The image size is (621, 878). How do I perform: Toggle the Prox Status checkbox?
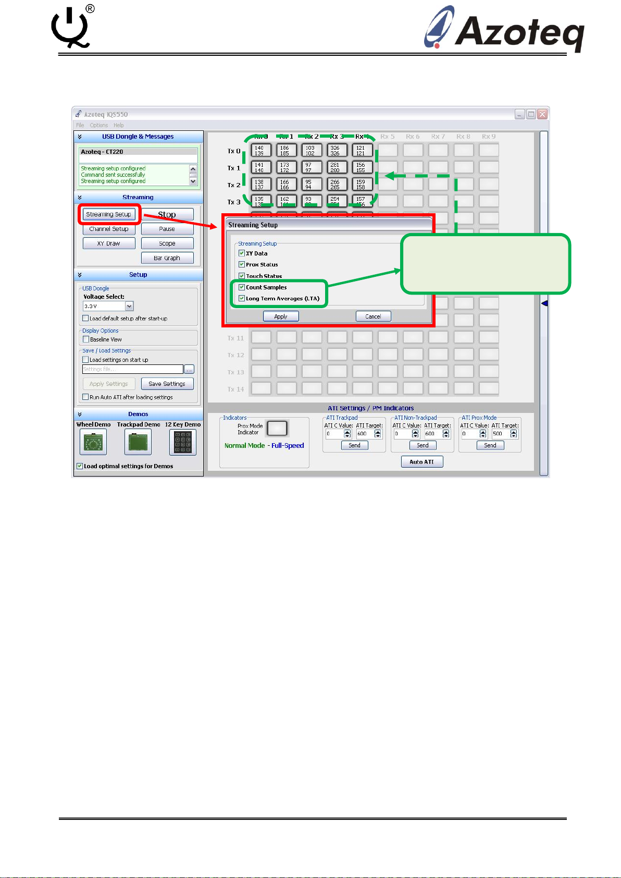click(242, 264)
